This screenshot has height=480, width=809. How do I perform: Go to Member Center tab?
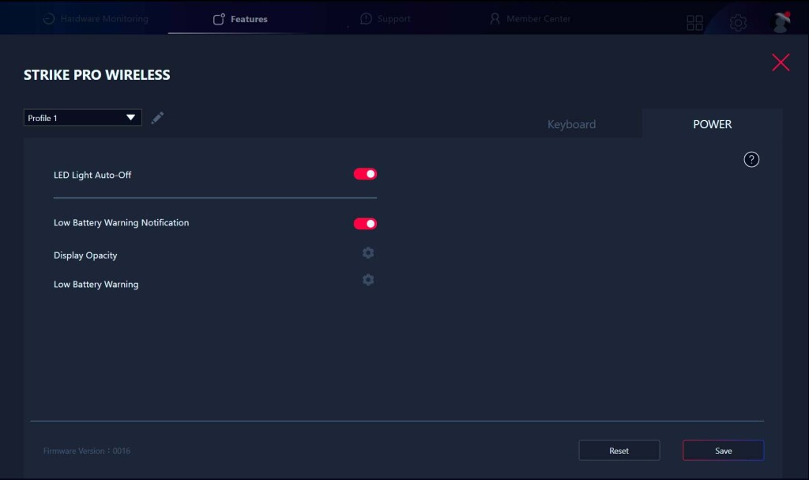click(530, 19)
